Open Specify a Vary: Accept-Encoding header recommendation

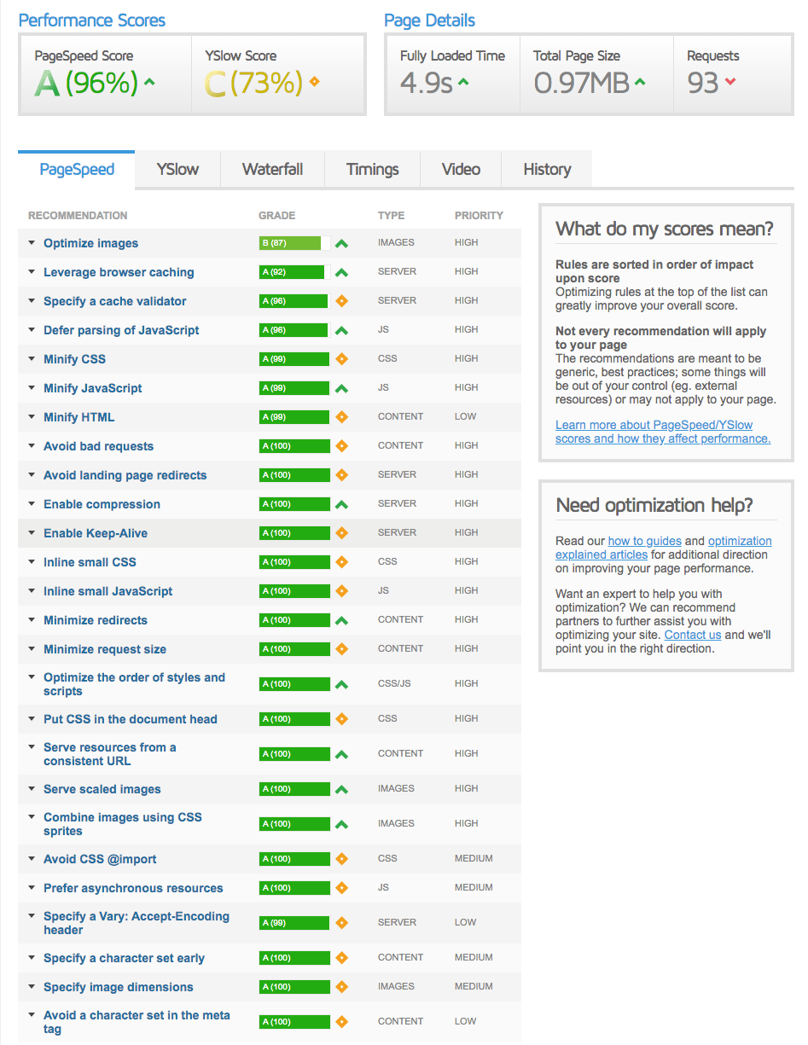coord(137,923)
